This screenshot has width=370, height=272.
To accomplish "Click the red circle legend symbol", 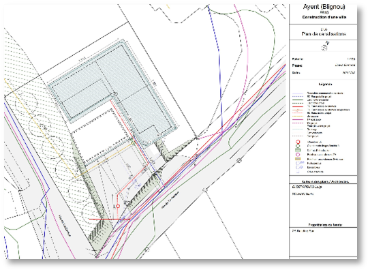I will click(x=298, y=142).
